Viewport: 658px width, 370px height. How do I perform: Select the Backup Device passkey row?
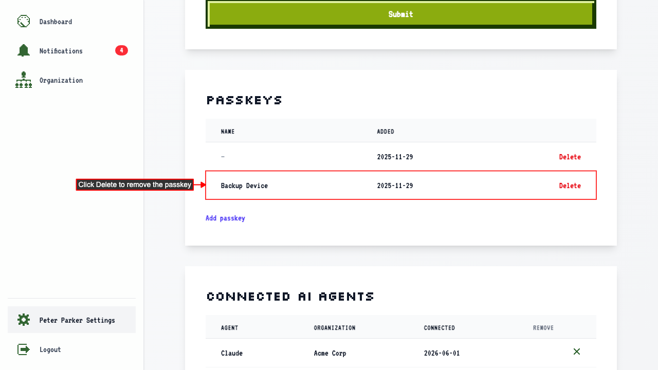click(401, 185)
